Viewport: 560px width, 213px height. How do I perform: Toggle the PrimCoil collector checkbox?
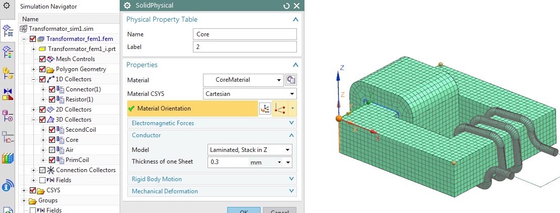pyautogui.click(x=50, y=160)
